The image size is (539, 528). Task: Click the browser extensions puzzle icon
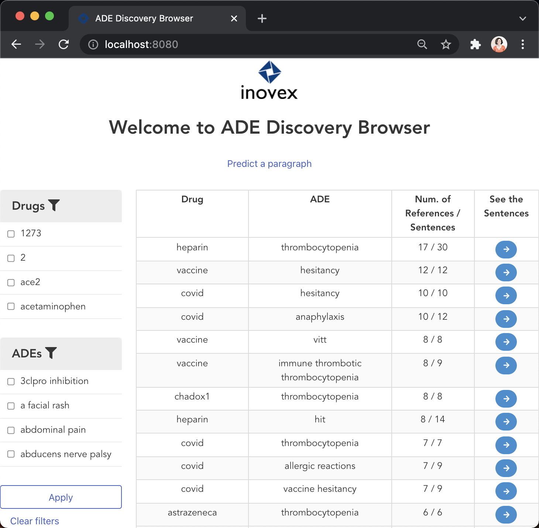coord(475,45)
